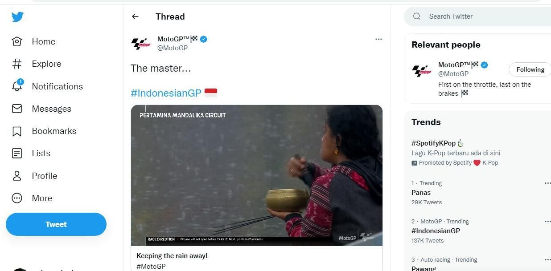Toggle the Following button for MotoGP
The height and width of the screenshot is (271, 551).
[529, 69]
